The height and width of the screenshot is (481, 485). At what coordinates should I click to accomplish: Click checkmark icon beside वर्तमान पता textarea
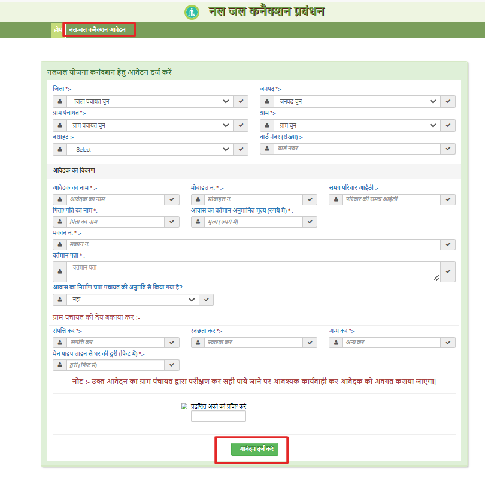click(x=448, y=271)
